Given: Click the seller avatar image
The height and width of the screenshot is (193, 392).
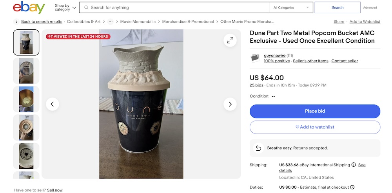Looking at the screenshot, I should pos(255,58).
